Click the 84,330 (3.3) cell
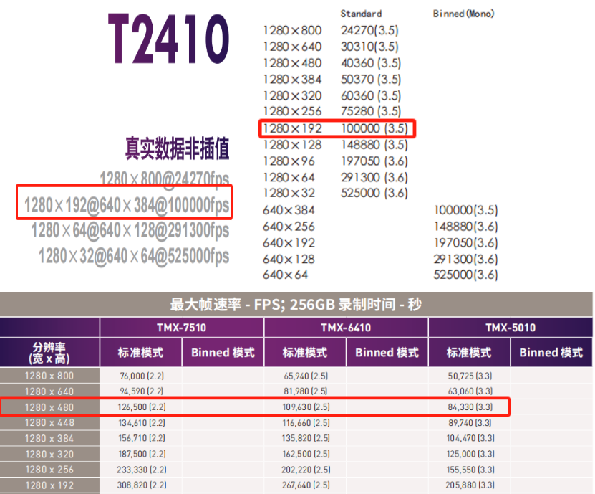The height and width of the screenshot is (494, 595). [x=470, y=407]
